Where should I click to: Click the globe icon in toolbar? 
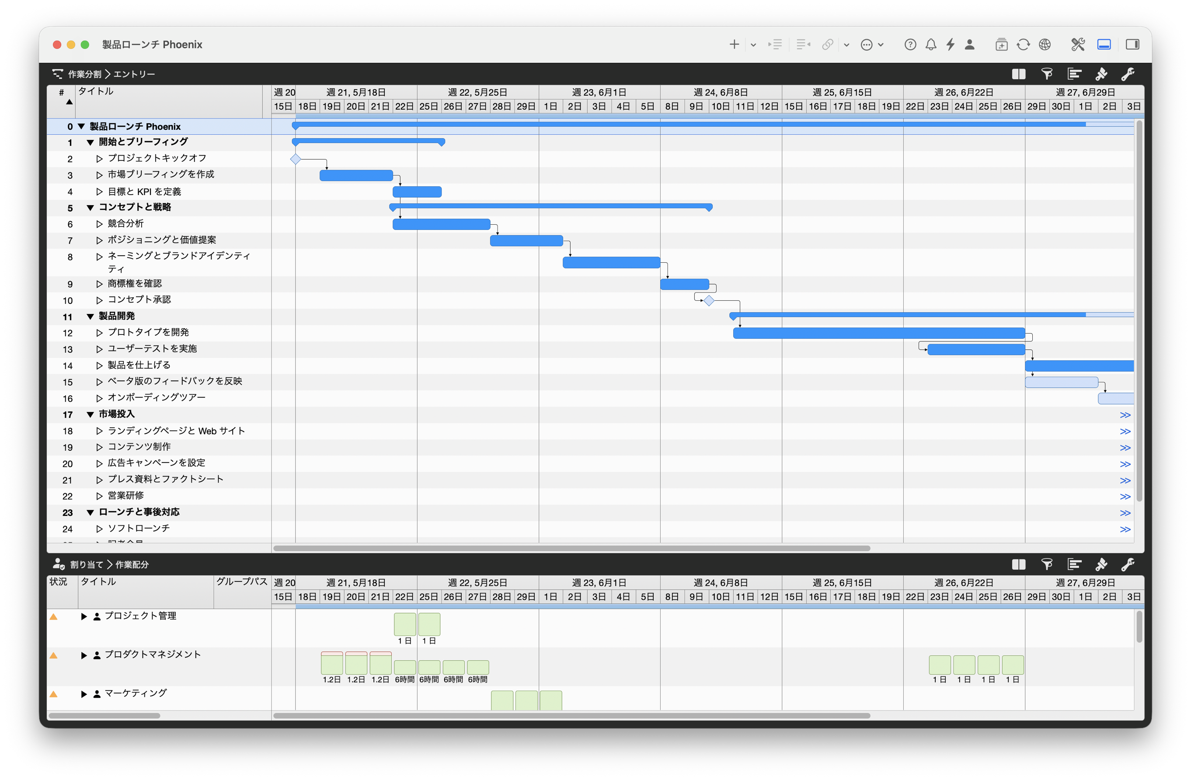(1045, 45)
